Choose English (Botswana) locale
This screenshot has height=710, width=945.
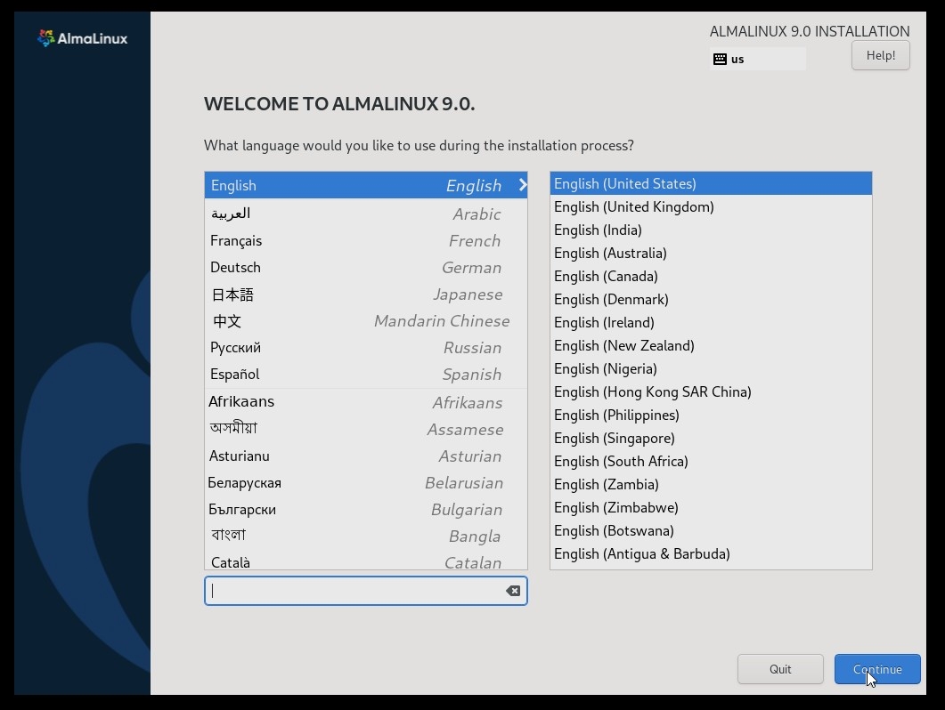tap(711, 530)
